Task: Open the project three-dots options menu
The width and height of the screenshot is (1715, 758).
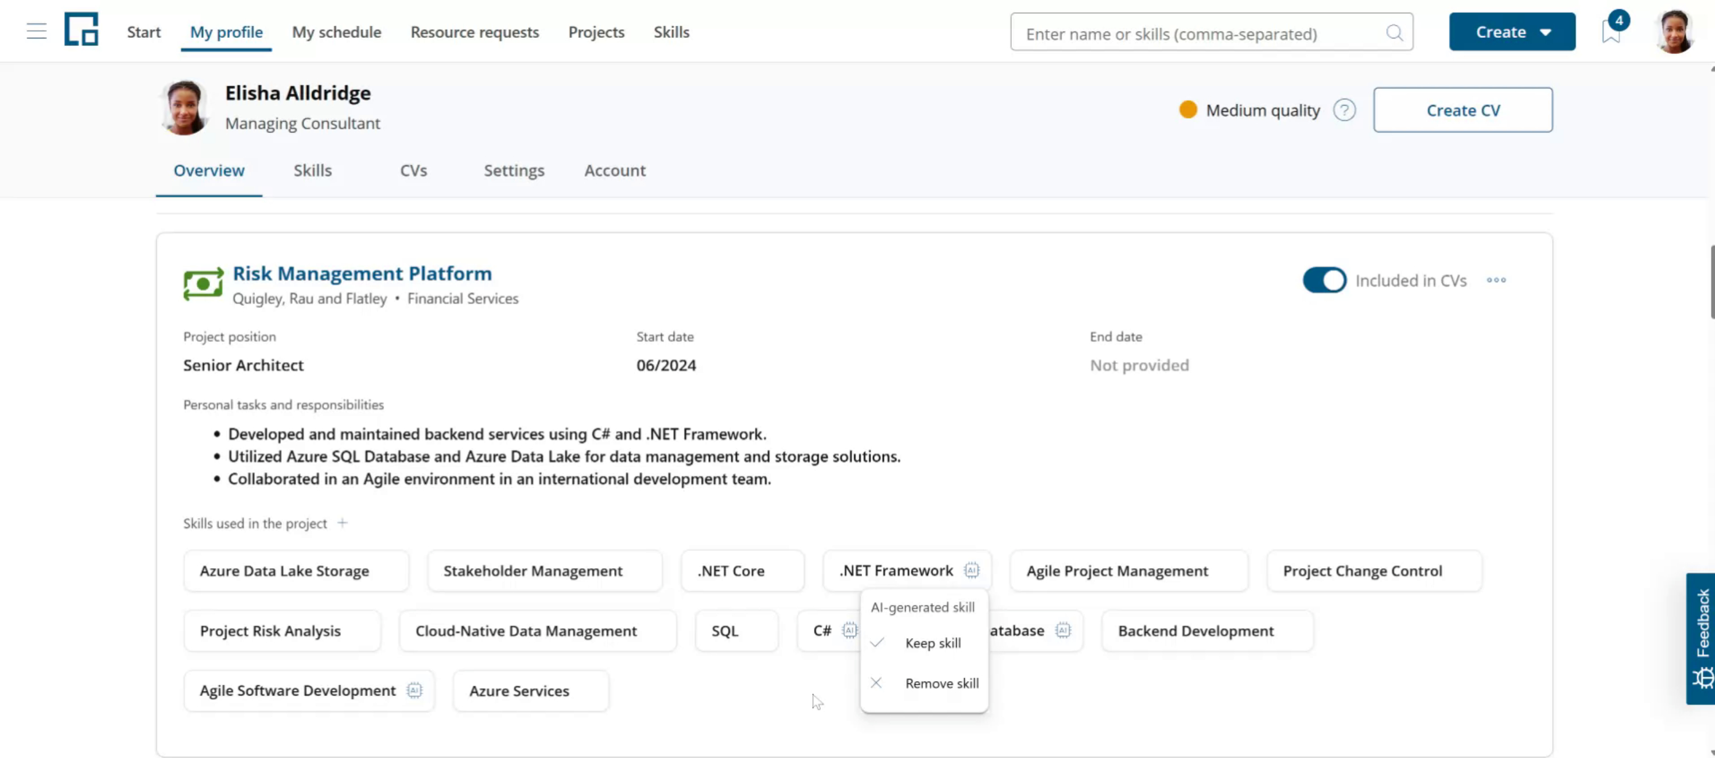Action: [x=1496, y=280]
